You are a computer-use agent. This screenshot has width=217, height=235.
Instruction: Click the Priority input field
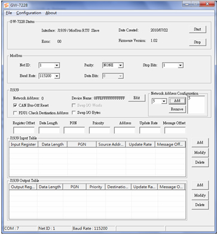click(99, 131)
